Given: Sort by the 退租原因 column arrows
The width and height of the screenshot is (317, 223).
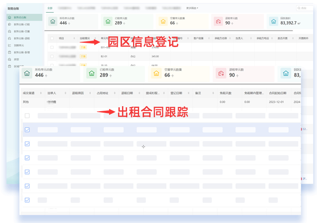Looking at the screenshot, I should click(90, 93).
